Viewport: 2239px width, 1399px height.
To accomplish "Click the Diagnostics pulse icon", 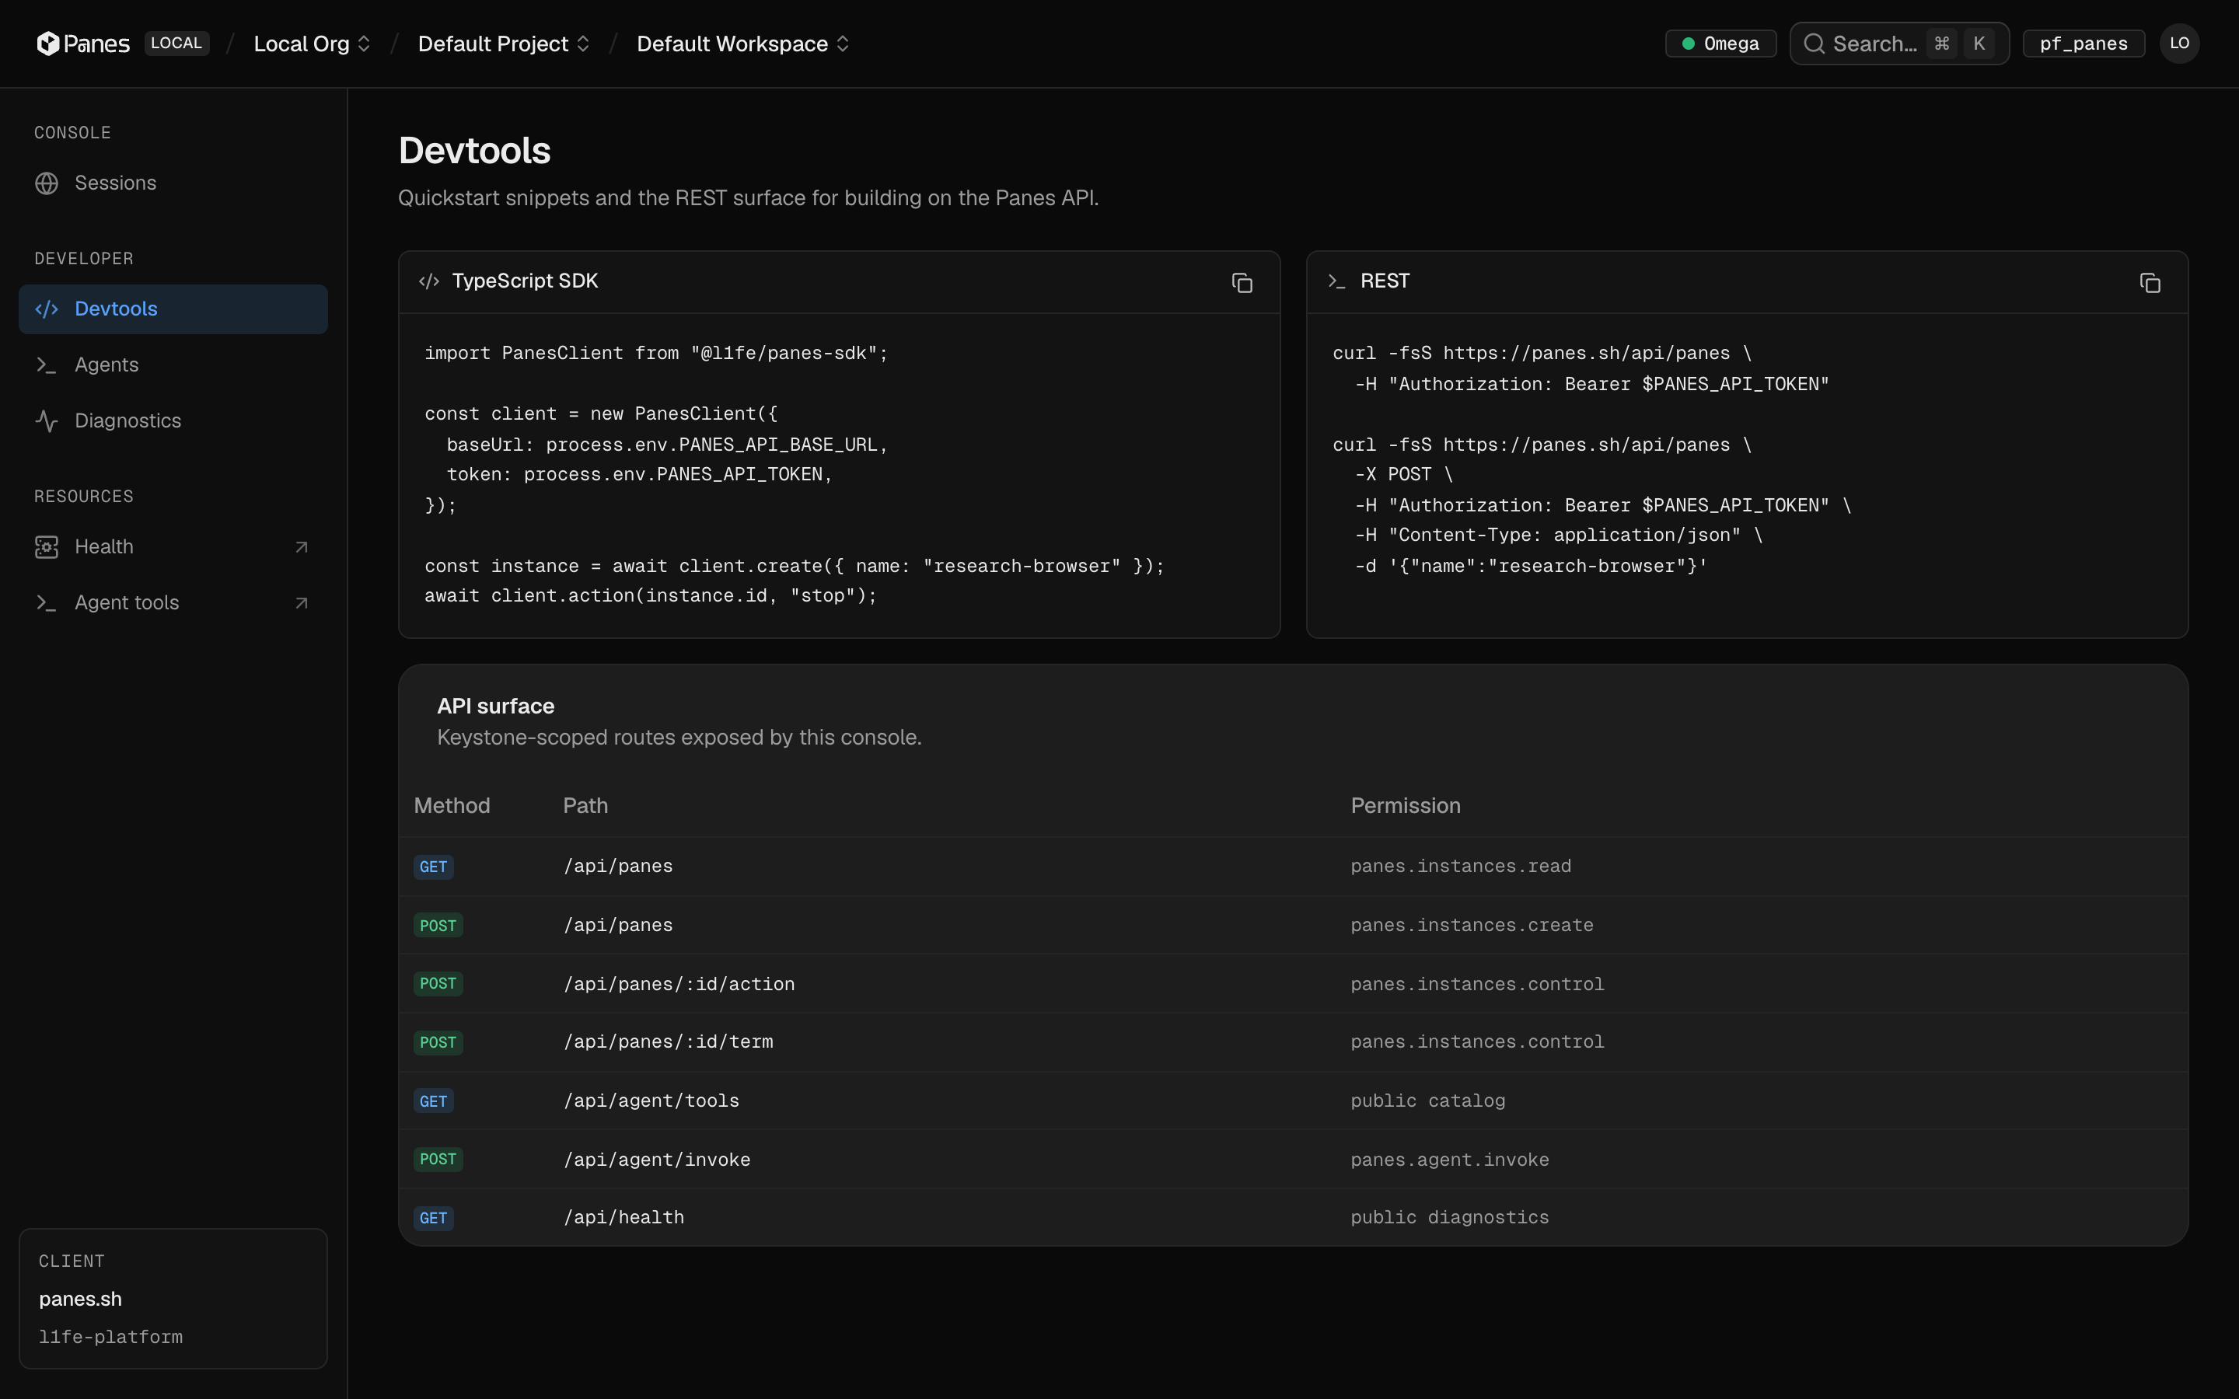I will [x=47, y=421].
